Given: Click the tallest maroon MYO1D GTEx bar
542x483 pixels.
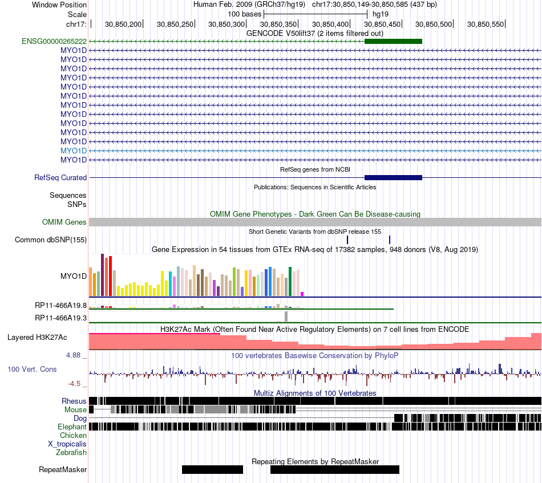Looking at the screenshot, I should [x=102, y=275].
